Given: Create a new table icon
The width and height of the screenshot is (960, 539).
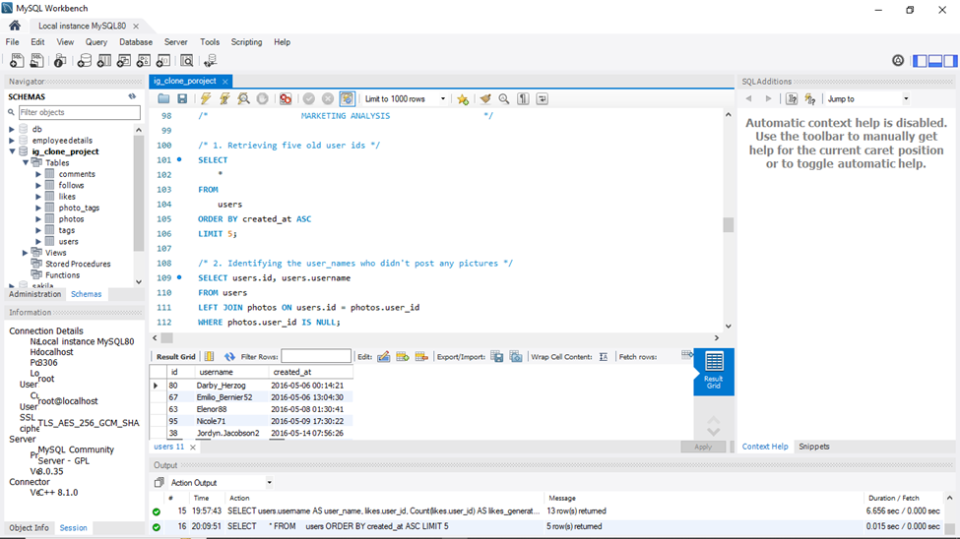Looking at the screenshot, I should pos(104,61).
